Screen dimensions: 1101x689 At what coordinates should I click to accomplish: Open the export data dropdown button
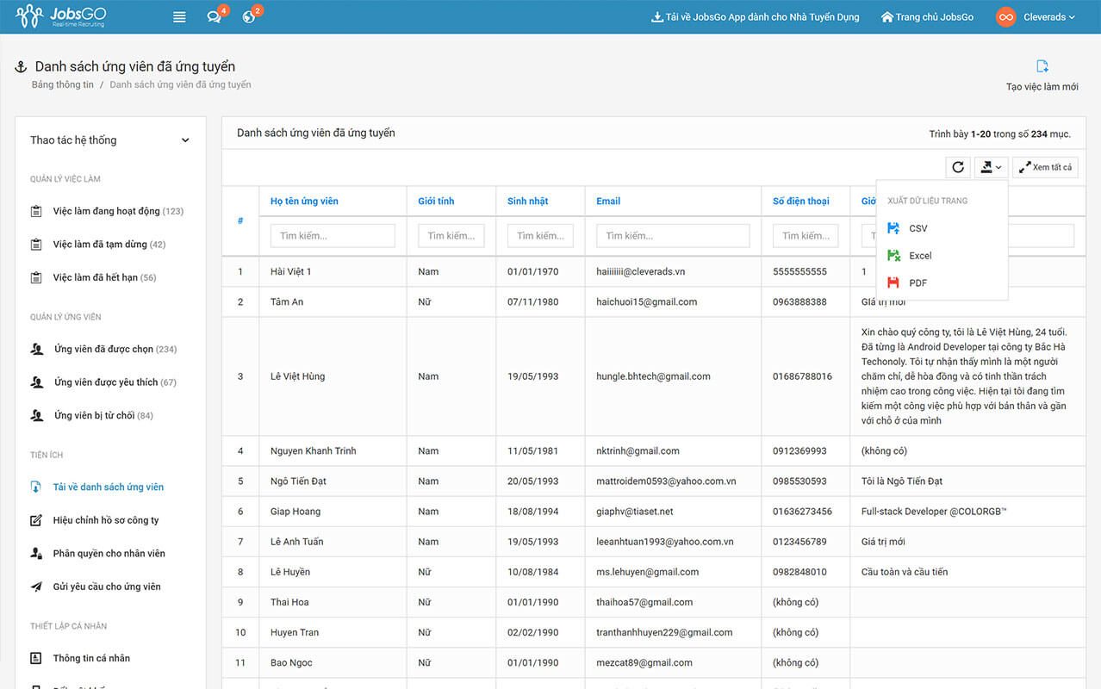[990, 168]
